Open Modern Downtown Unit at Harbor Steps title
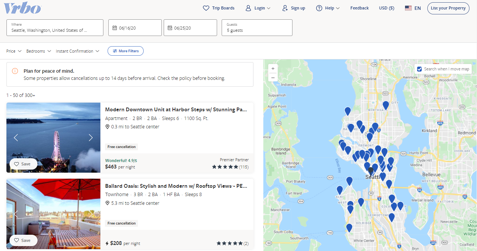Screen dimensions: 477x251 176,110
